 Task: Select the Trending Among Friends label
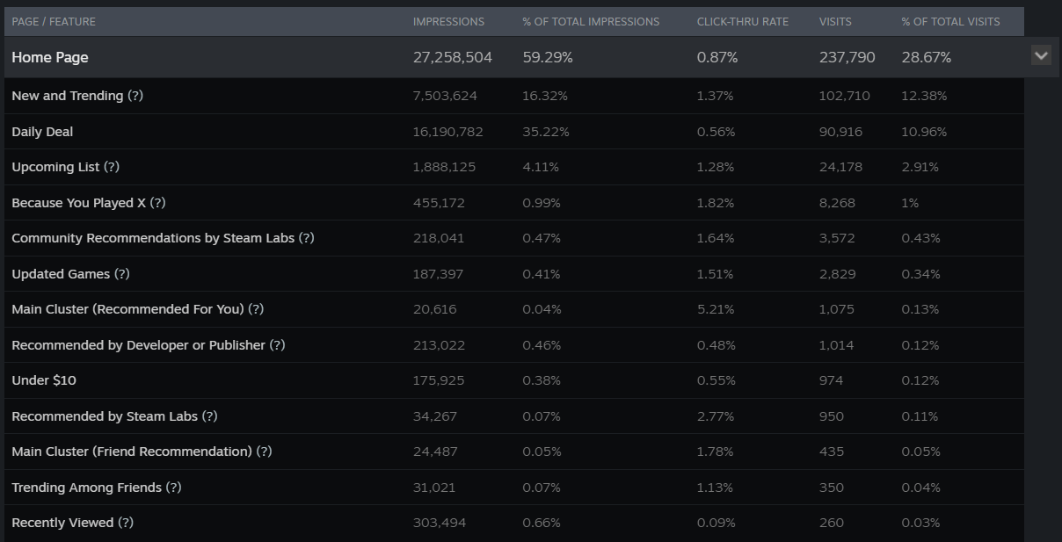coord(86,488)
